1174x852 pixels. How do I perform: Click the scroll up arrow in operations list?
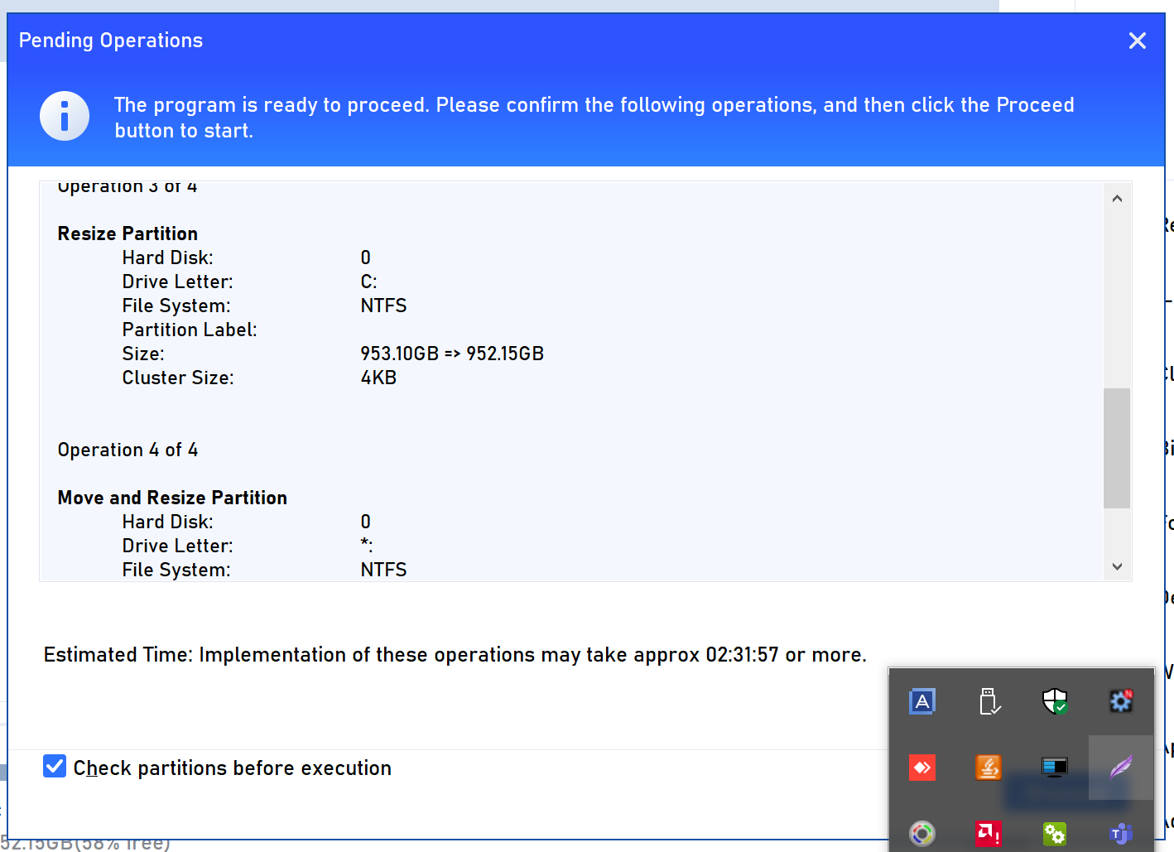tap(1117, 199)
